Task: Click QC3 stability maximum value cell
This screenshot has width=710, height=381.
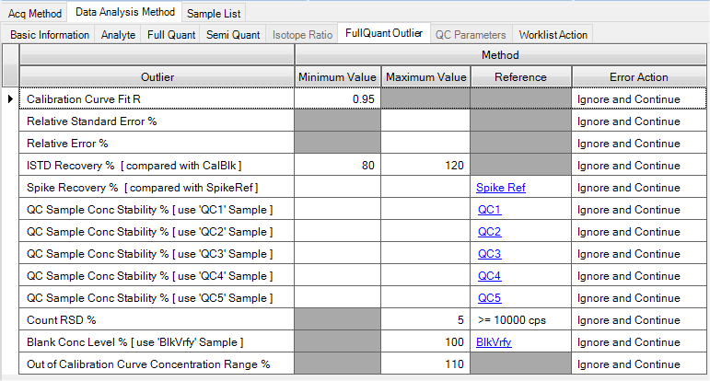Action: 425,254
